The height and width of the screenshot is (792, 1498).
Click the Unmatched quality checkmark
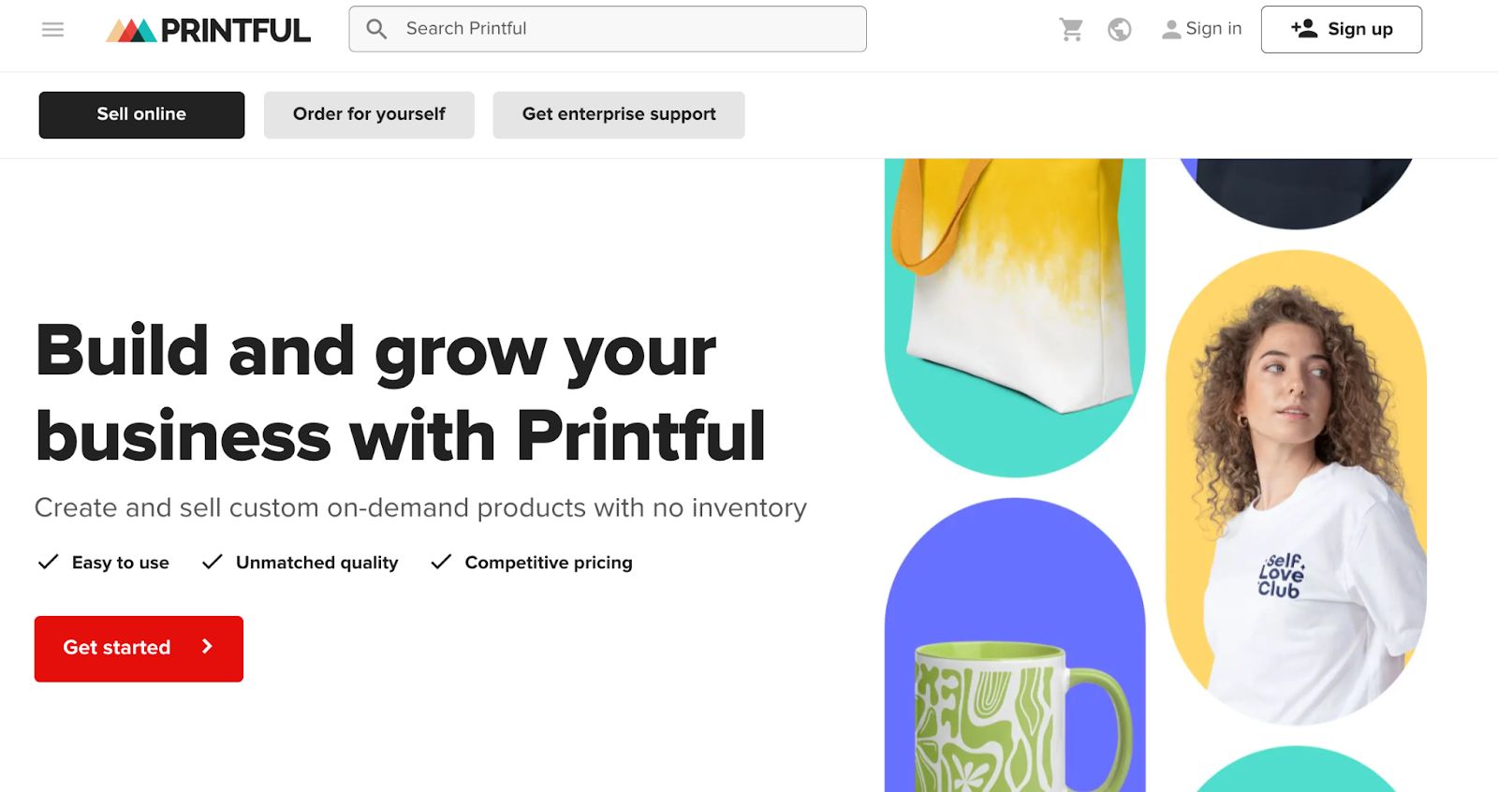pyautogui.click(x=213, y=562)
